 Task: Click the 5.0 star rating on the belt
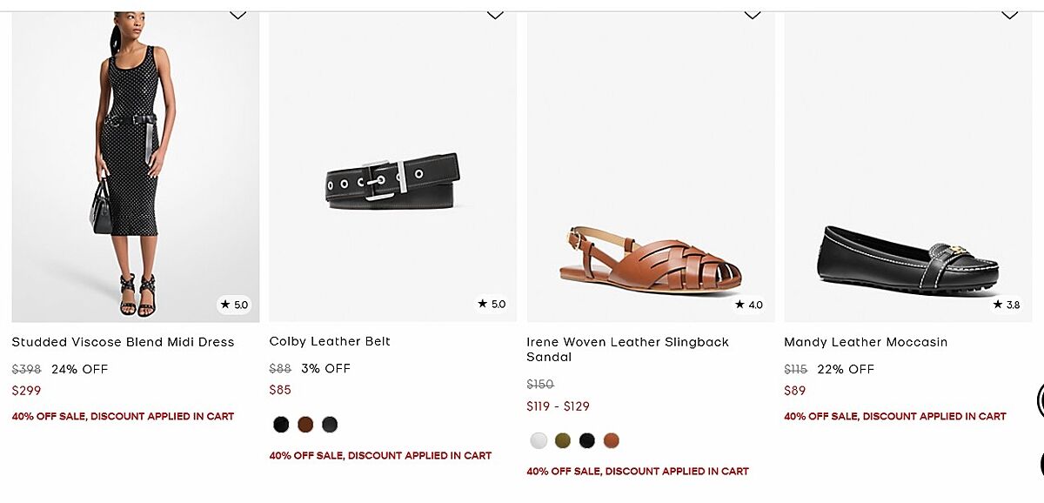coord(492,304)
